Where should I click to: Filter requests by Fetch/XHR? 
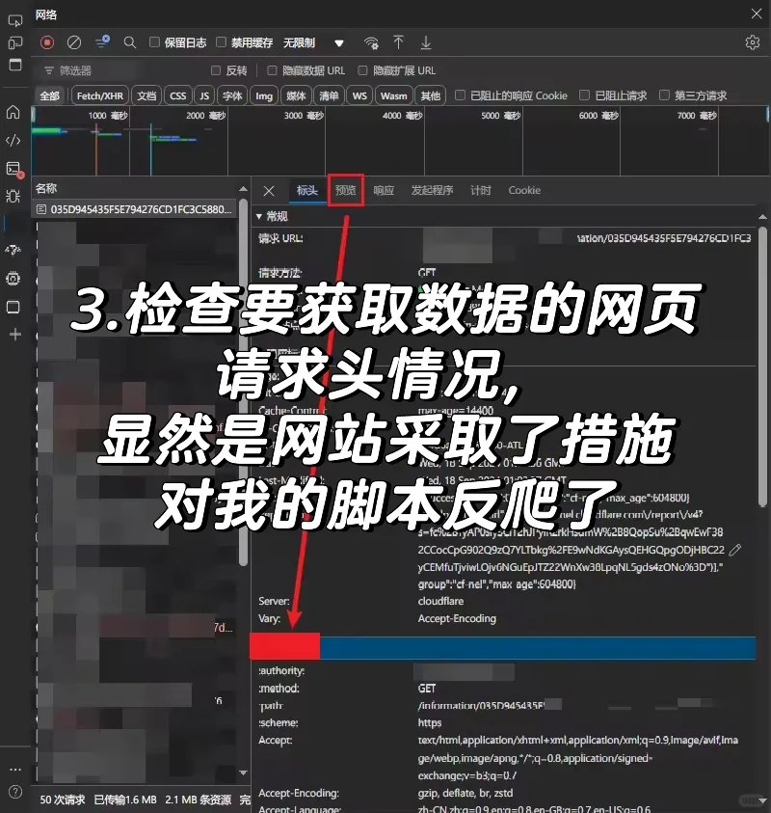(x=98, y=95)
